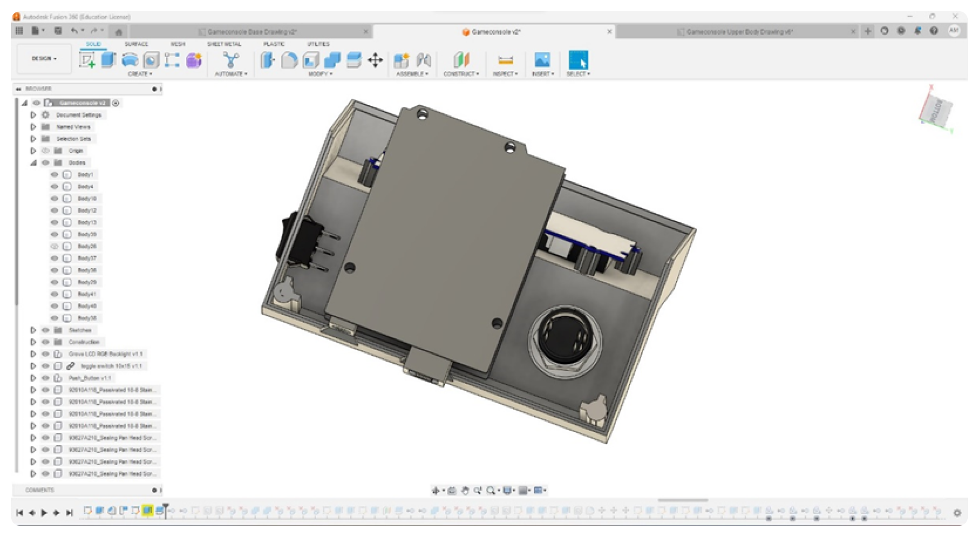Click the Automate tool icon
This screenshot has height=537, width=979.
231,60
